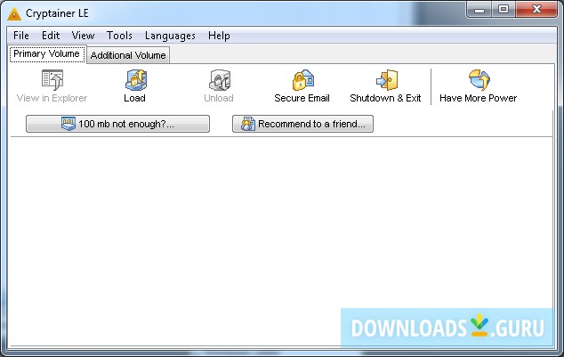The image size is (564, 357).
Task: Open the Languages menu
Action: [170, 36]
